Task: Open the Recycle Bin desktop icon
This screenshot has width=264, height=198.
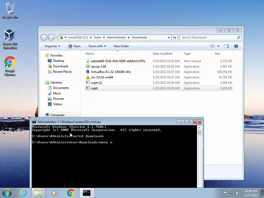Action: (10, 10)
